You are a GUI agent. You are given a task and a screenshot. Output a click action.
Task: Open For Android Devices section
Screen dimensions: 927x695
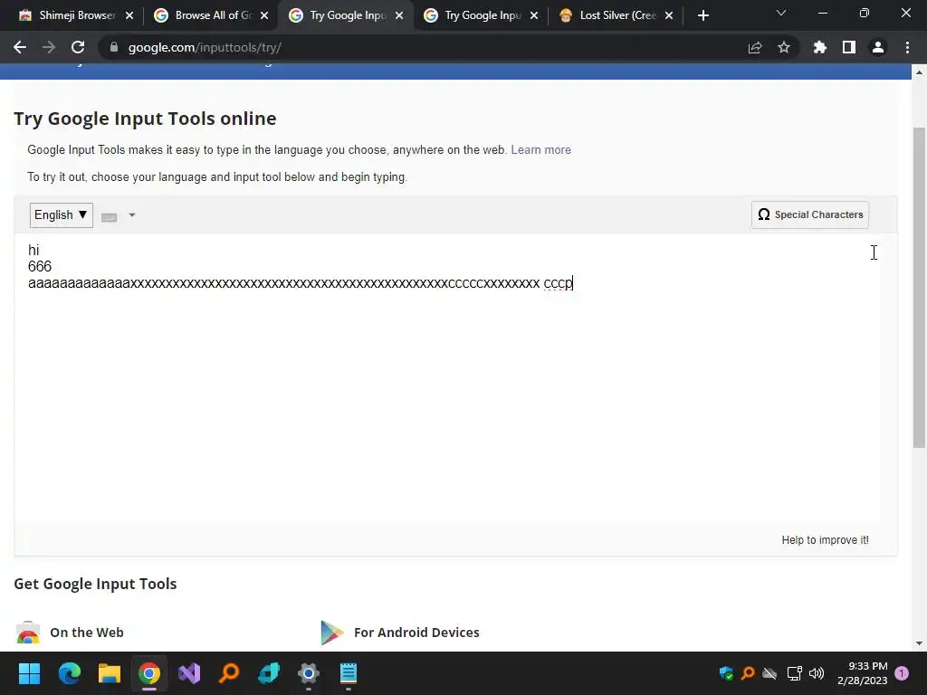(416, 633)
